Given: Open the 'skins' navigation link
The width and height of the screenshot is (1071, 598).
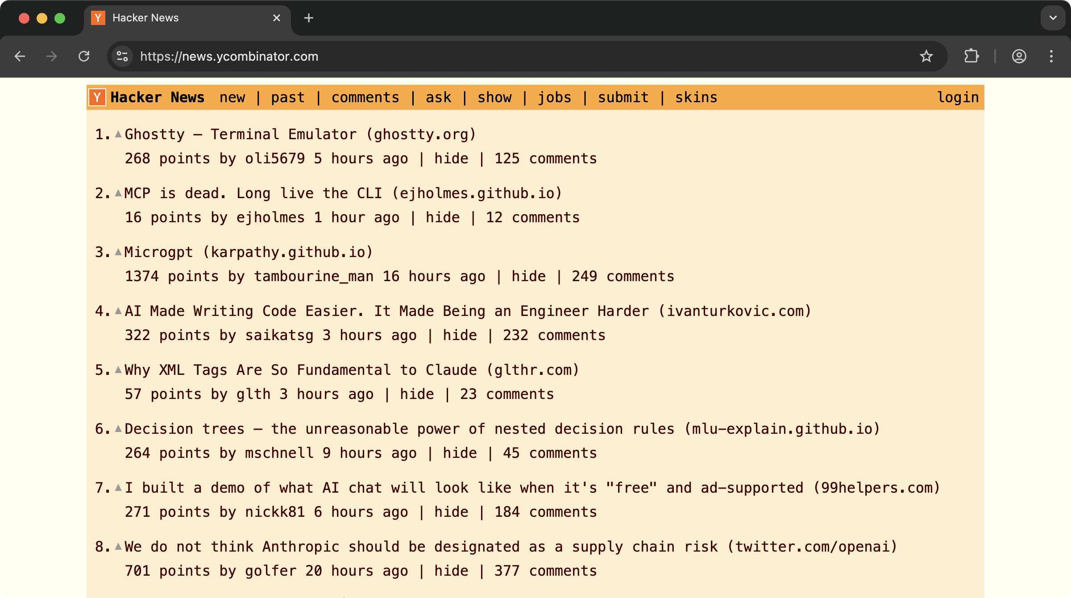Looking at the screenshot, I should (x=696, y=97).
